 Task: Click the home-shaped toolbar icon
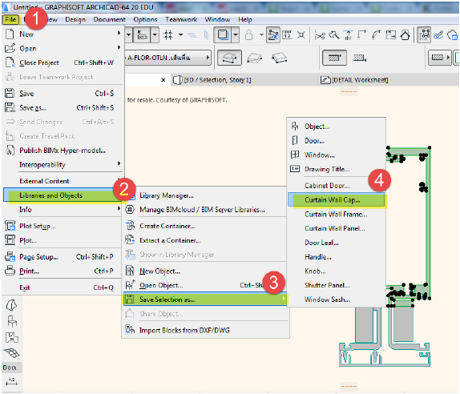click(x=406, y=35)
